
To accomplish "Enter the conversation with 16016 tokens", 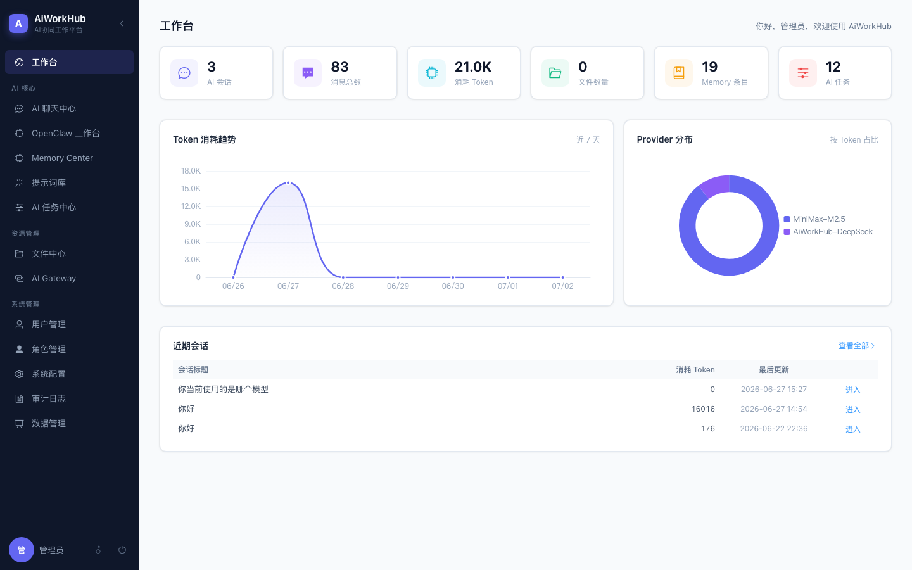I will point(853,409).
